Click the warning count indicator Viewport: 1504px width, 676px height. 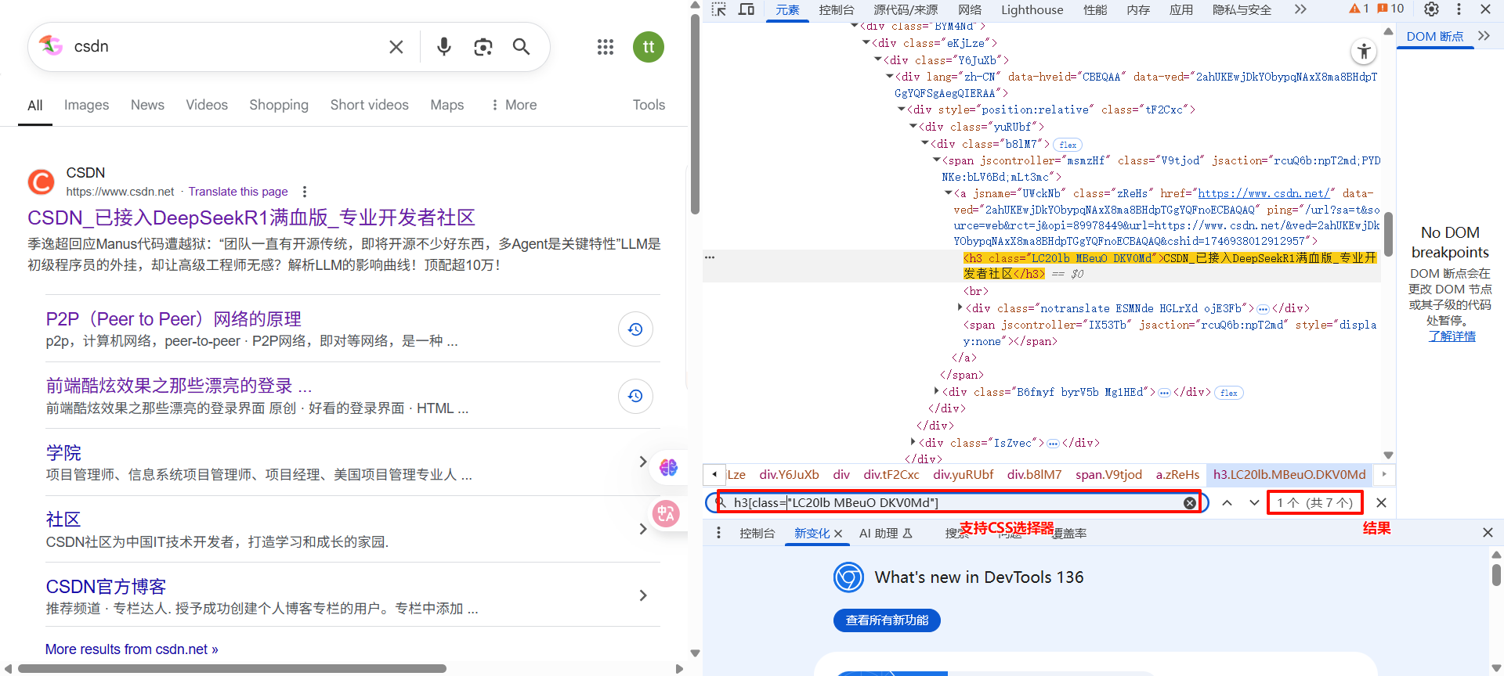point(1358,9)
